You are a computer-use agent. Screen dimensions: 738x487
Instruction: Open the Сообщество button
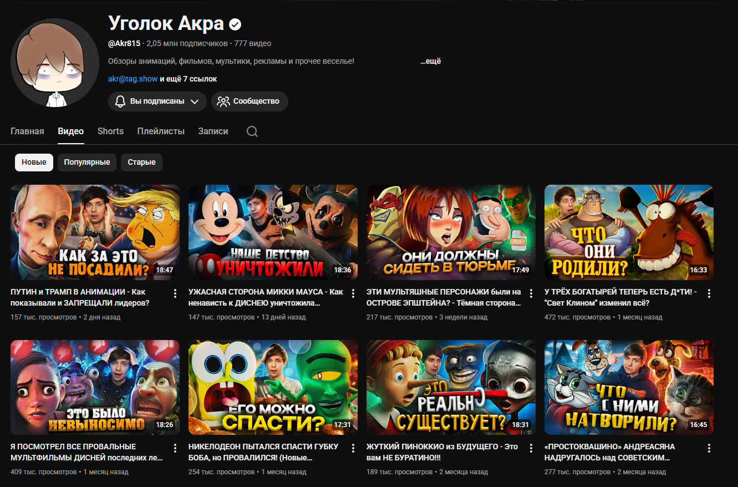coord(250,102)
